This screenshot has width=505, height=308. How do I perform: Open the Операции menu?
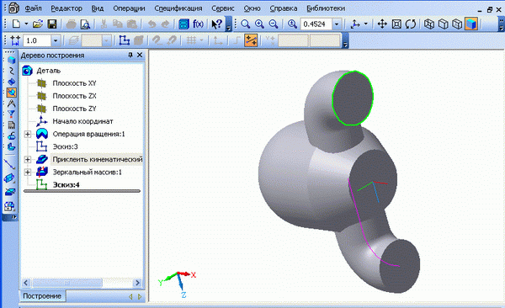point(129,8)
